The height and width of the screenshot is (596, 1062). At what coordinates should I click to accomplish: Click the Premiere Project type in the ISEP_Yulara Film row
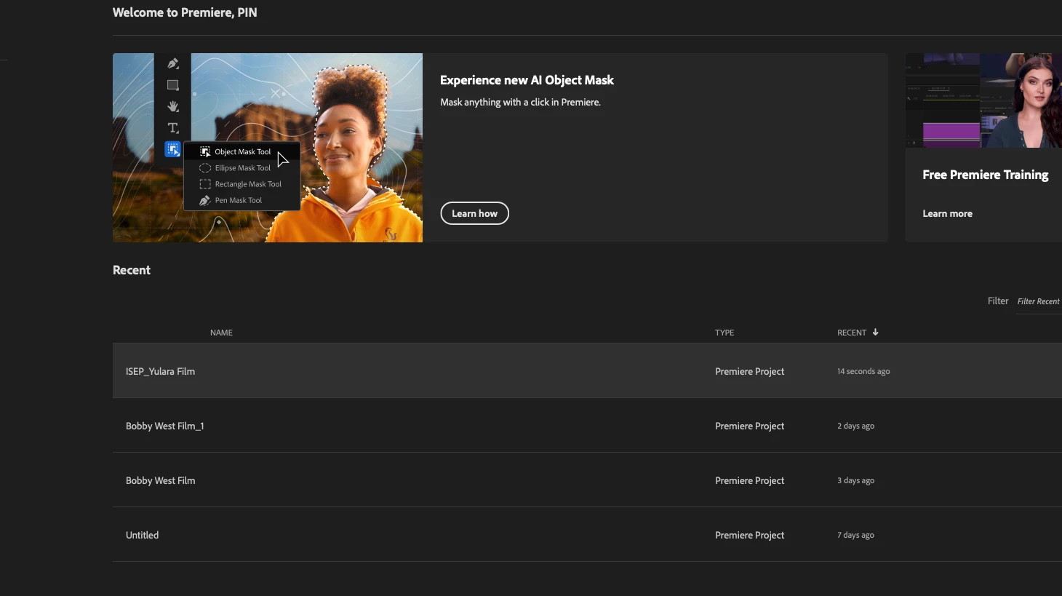click(749, 371)
